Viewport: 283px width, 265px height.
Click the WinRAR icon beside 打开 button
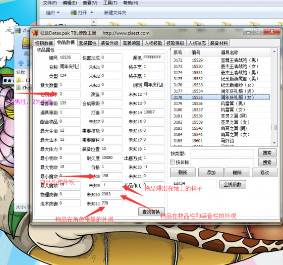pyautogui.click(x=74, y=13)
